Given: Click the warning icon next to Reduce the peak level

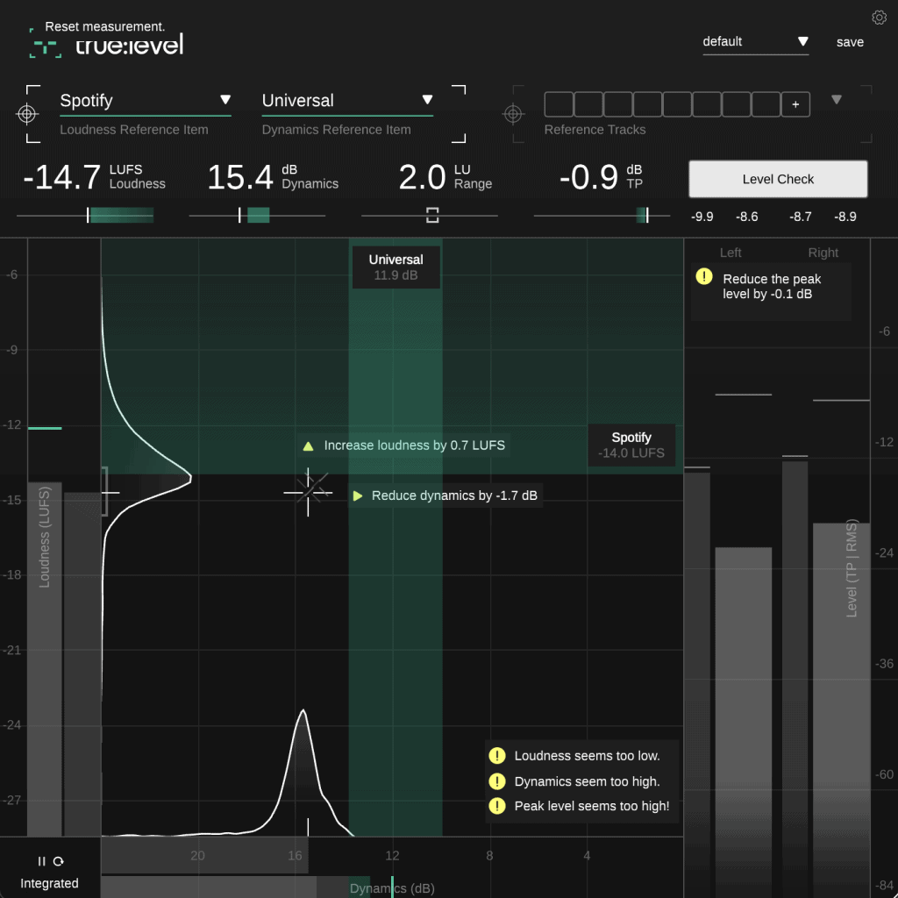Looking at the screenshot, I should pyautogui.click(x=704, y=276).
